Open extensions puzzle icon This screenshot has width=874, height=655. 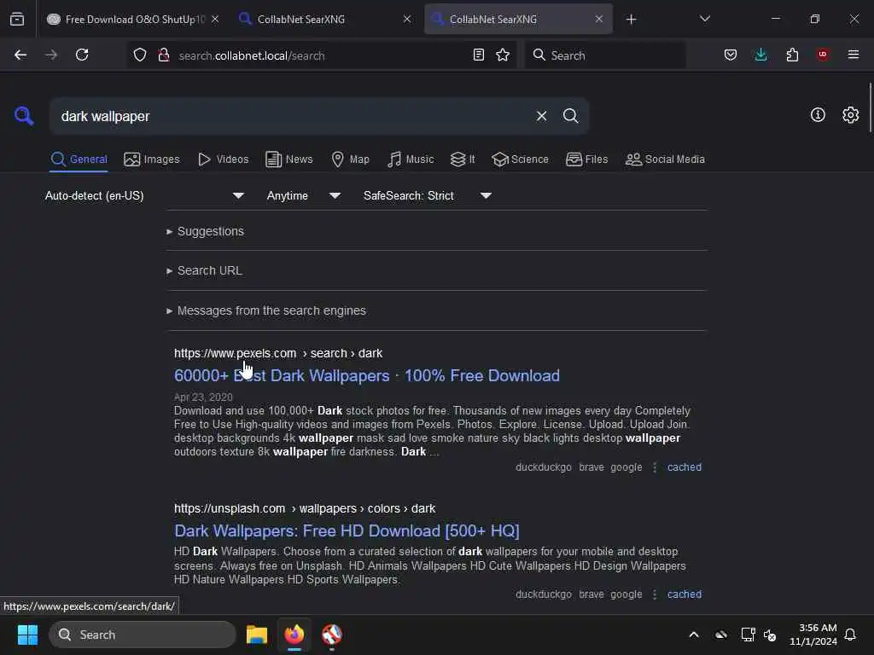[x=792, y=55]
